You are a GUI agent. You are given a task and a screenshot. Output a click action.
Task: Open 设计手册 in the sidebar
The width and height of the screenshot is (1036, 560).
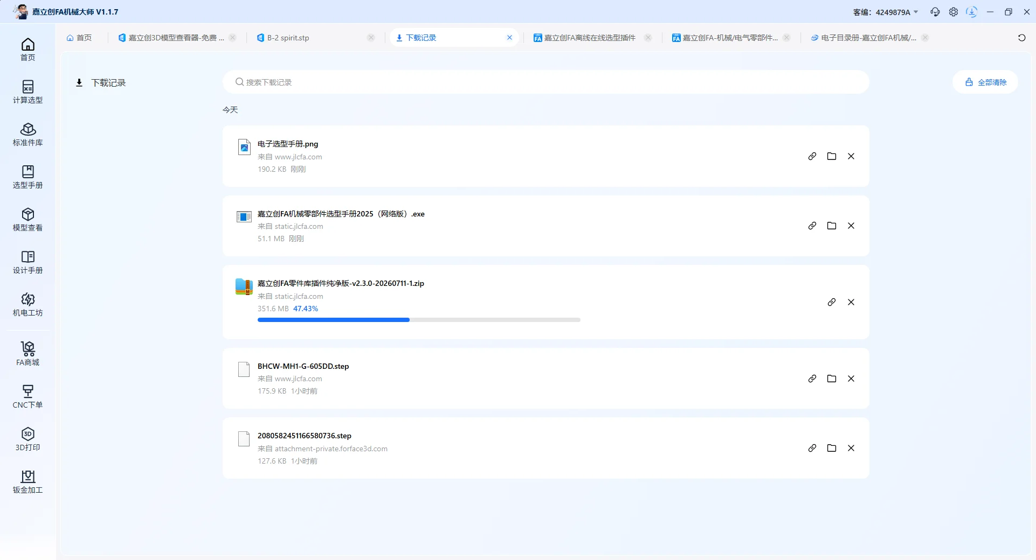[27, 262]
